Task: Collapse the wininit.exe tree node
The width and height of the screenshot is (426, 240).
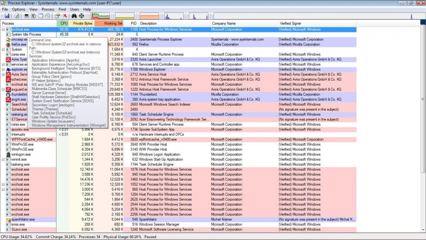Action: [x=3, y=159]
